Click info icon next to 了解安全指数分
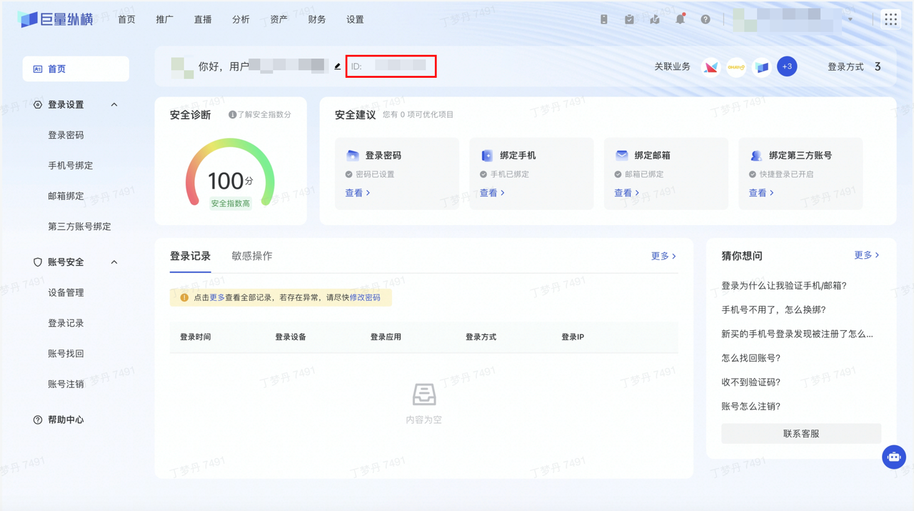 click(232, 114)
